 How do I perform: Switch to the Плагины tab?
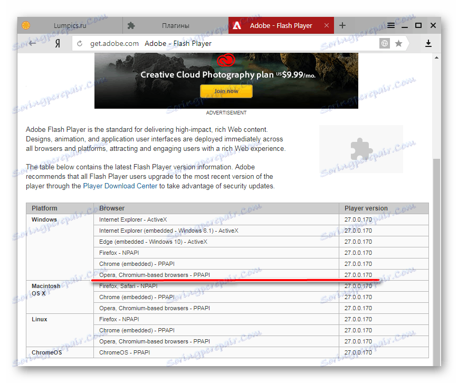pyautogui.click(x=175, y=26)
